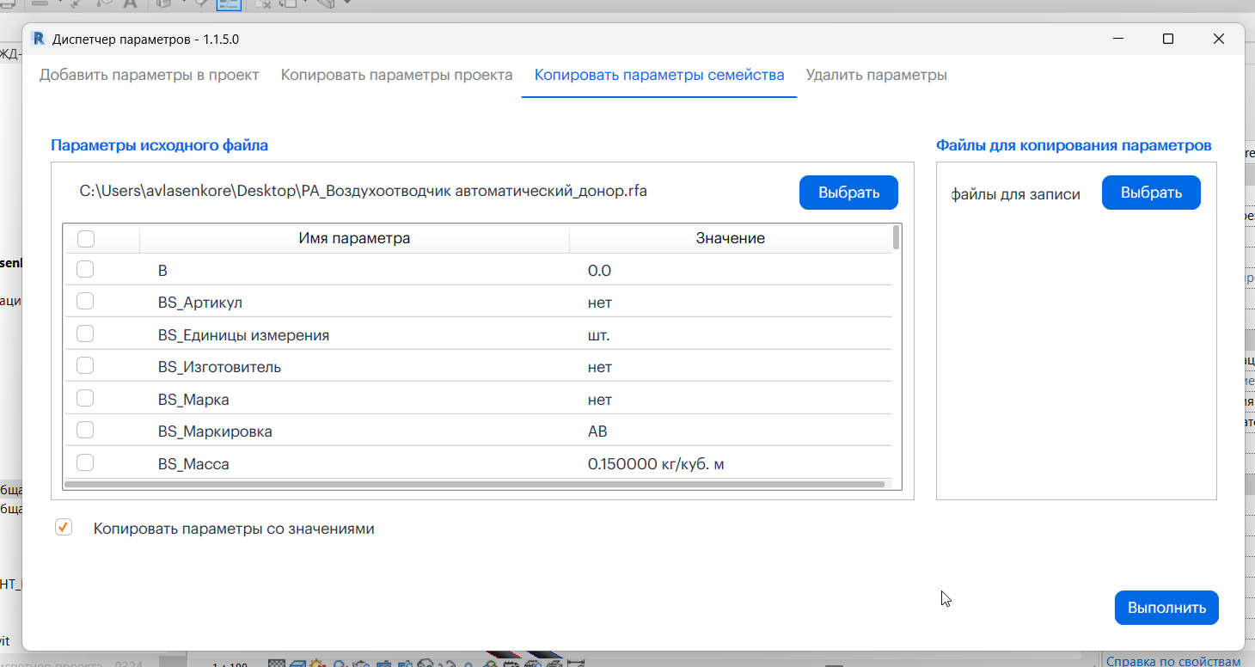Click the BS_Артикул parameter name

tap(200, 303)
